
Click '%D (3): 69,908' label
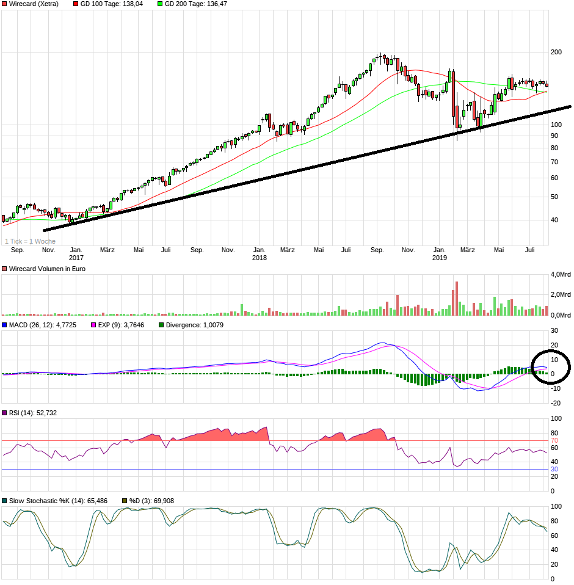152,501
